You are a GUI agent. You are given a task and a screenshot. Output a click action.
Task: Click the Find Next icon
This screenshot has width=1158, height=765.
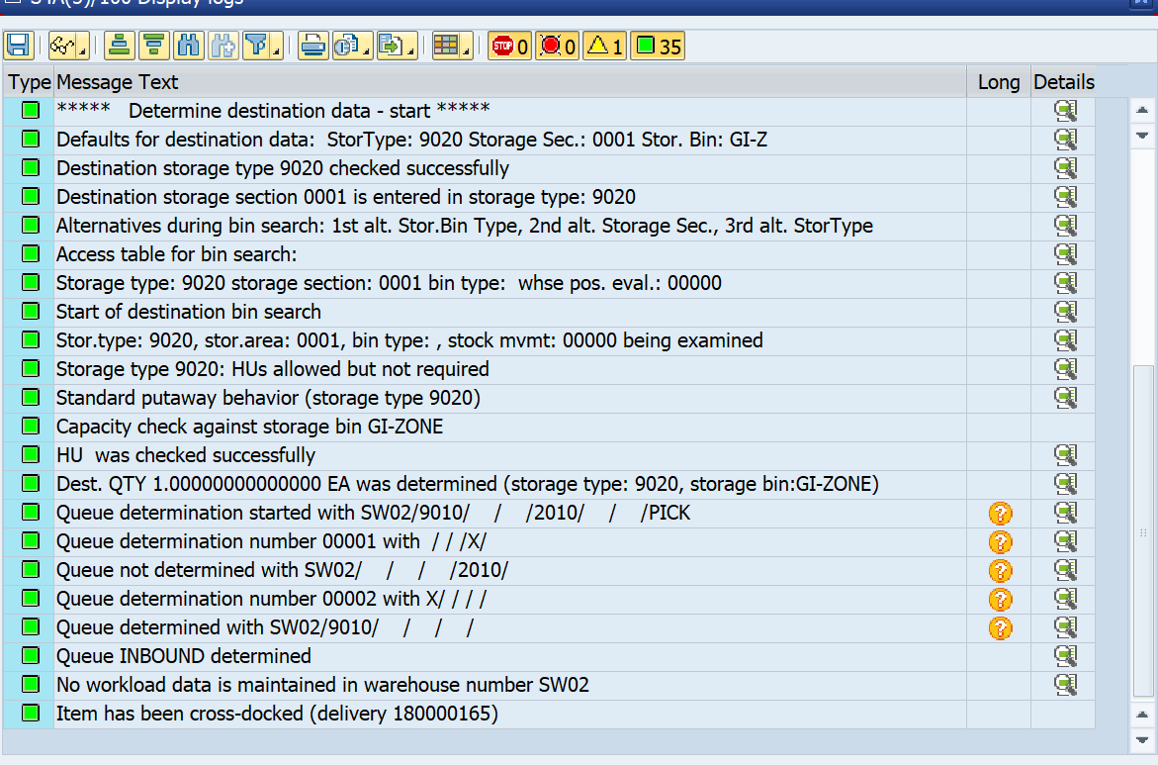point(223,45)
